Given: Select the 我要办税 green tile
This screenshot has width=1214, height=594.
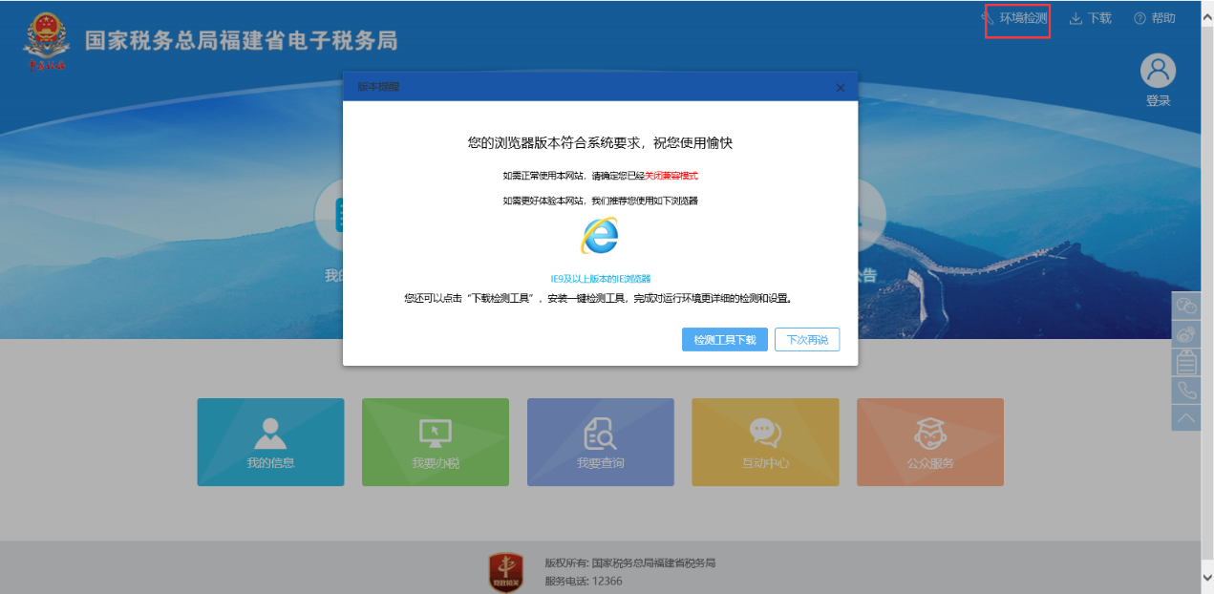Looking at the screenshot, I should click(436, 441).
